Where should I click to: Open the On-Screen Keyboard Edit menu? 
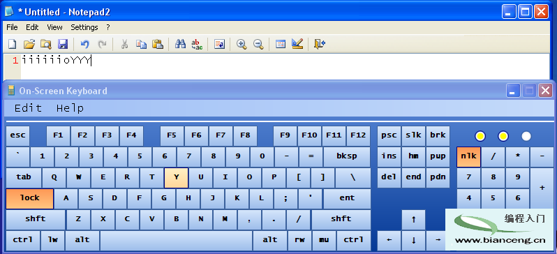(28, 108)
